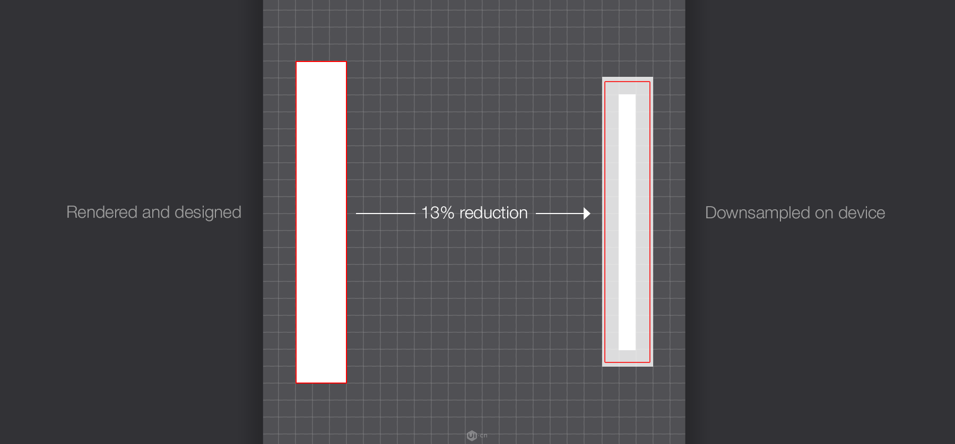Click the 'Downsampled on device' label
Image resolution: width=955 pixels, height=444 pixels.
795,213
